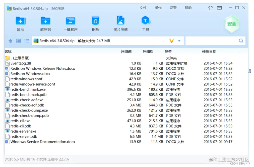Expand the path bar dropdown arrow
Screen dimensions: 254x167
click(x=179, y=41)
